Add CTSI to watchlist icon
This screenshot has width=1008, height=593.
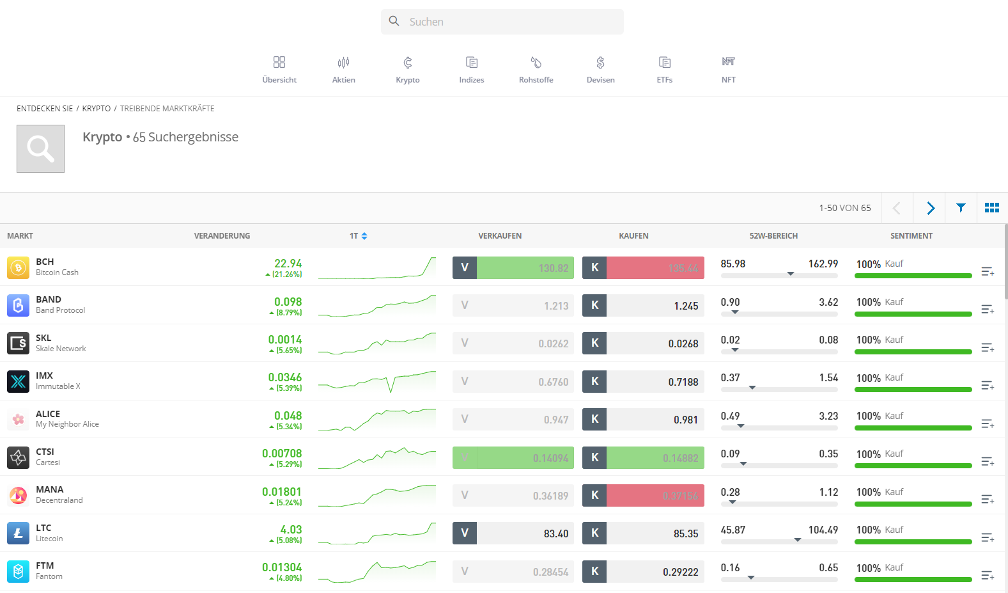988,462
